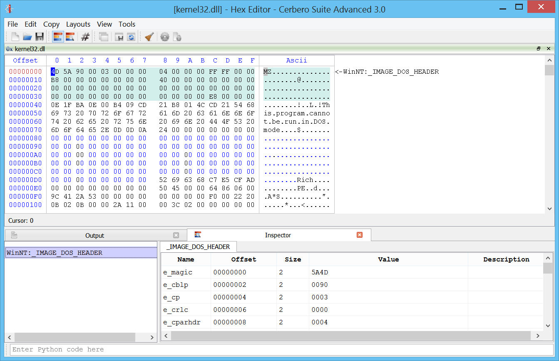This screenshot has width=559, height=361.
Task: Open the View menu
Action: coord(104,24)
